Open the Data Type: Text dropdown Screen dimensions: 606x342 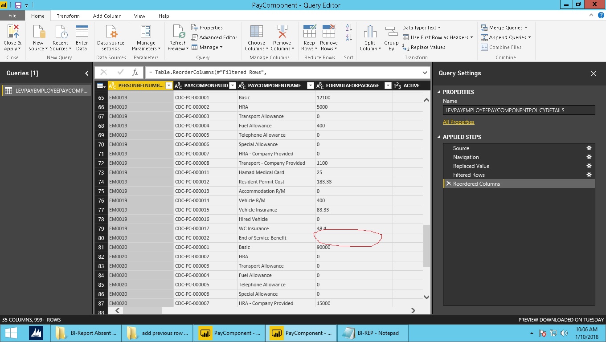pos(421,28)
